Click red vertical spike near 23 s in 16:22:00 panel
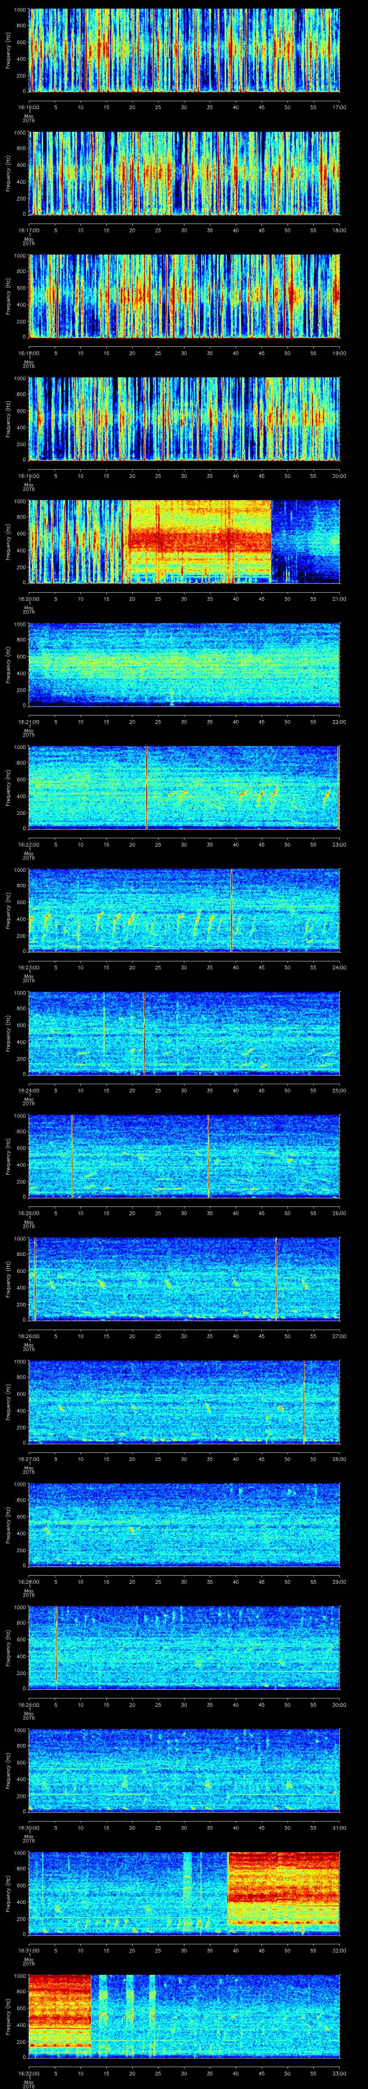 pyautogui.click(x=146, y=787)
